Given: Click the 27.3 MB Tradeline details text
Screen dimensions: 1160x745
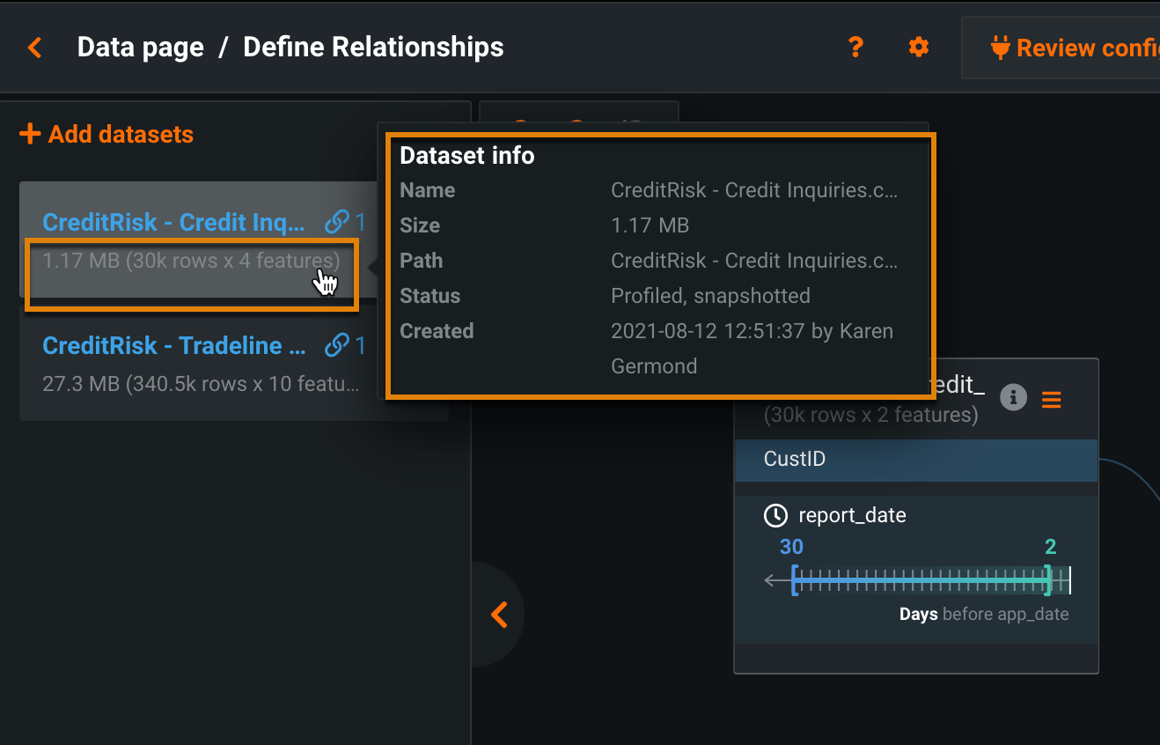Looking at the screenshot, I should [201, 384].
